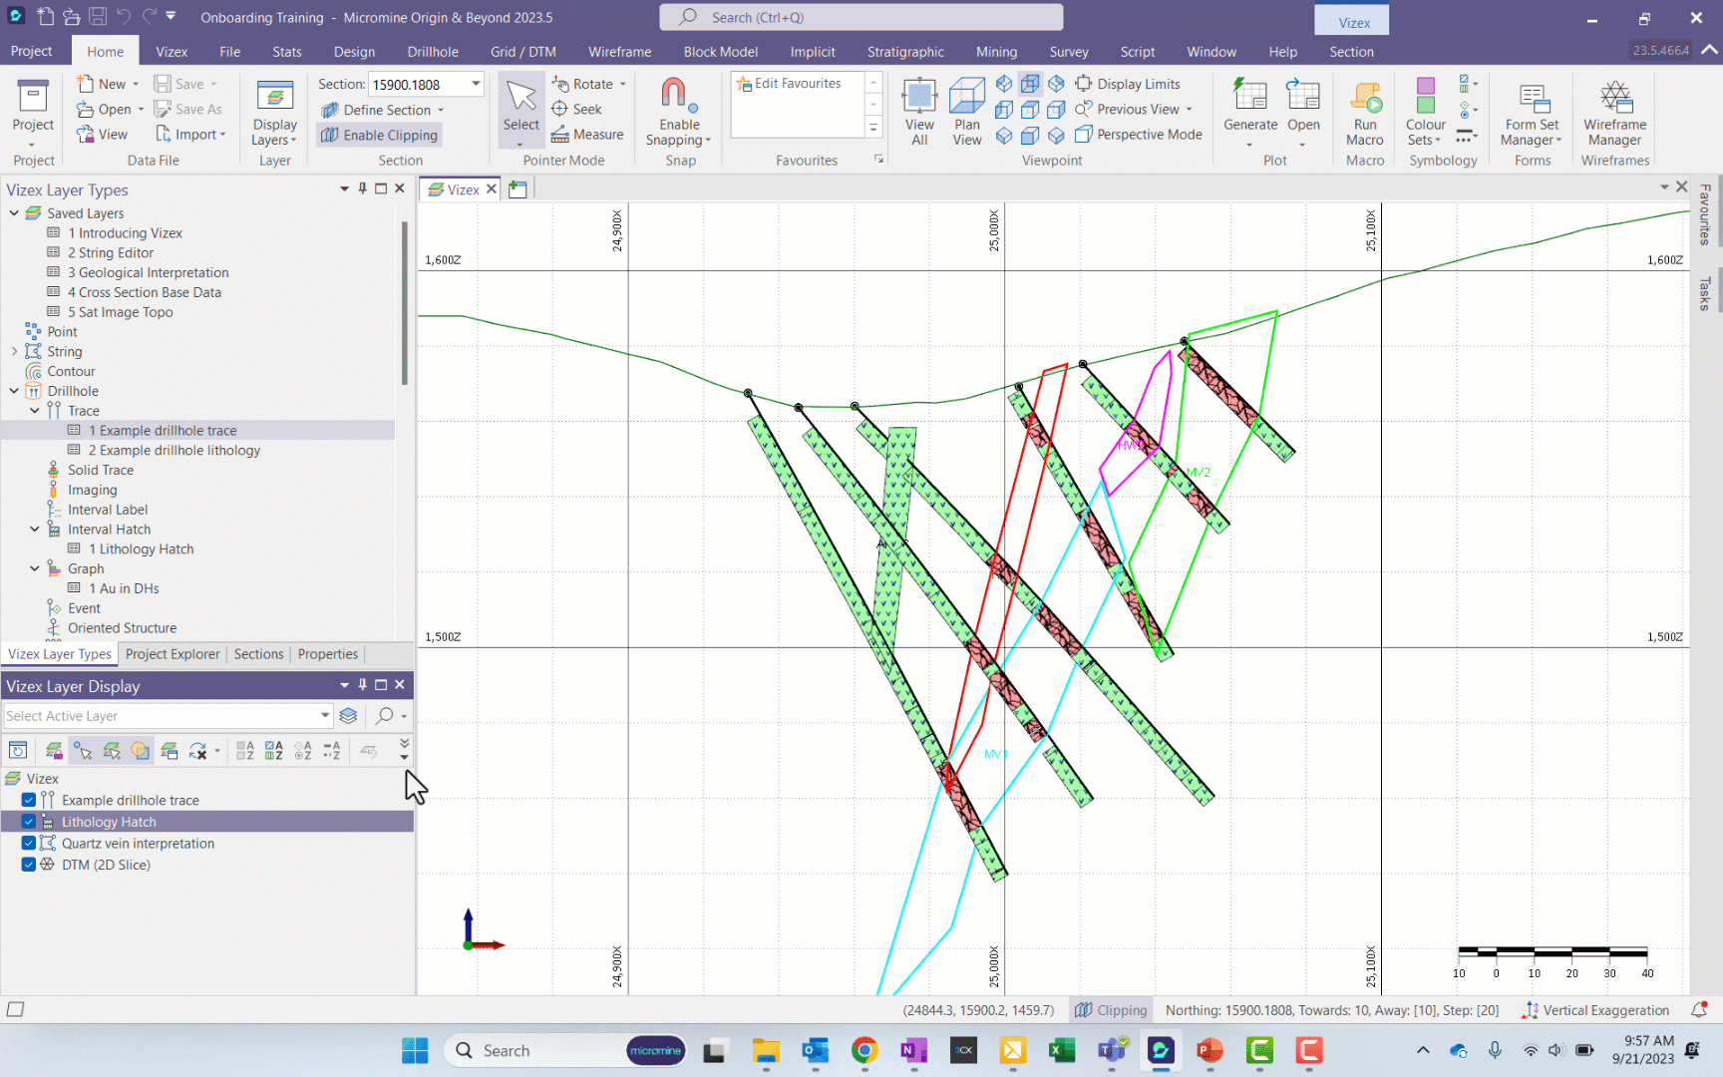Screen dimensions: 1723x1077
Task: Select the Rotate tool in Pointer Mode
Action: click(588, 84)
